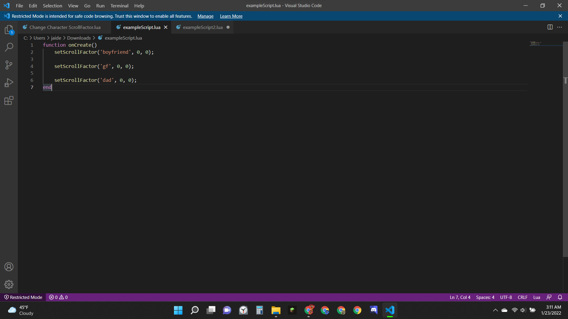Click the Accounts icon in activity bar
This screenshot has height=319, width=568.
point(9,267)
